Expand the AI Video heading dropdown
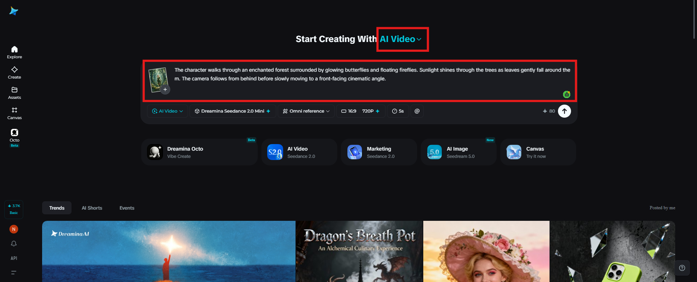This screenshot has height=282, width=697. point(401,39)
